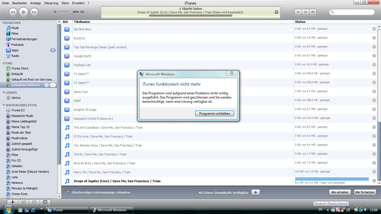The height and width of the screenshot is (214, 381).
Task: Click the Alle anhalten button
Action: point(340,192)
